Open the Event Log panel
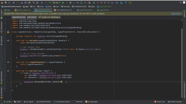This screenshot has height=104, width=186. pos(159,102)
